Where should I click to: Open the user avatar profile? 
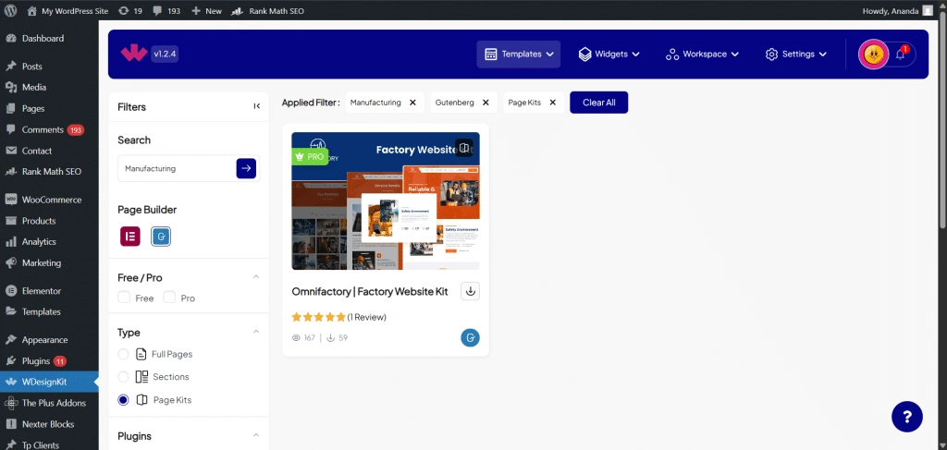(873, 55)
